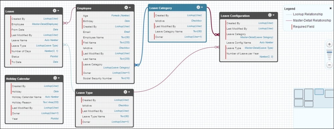
Task: Select the Employee field in Leave object
Action: point(34,24)
